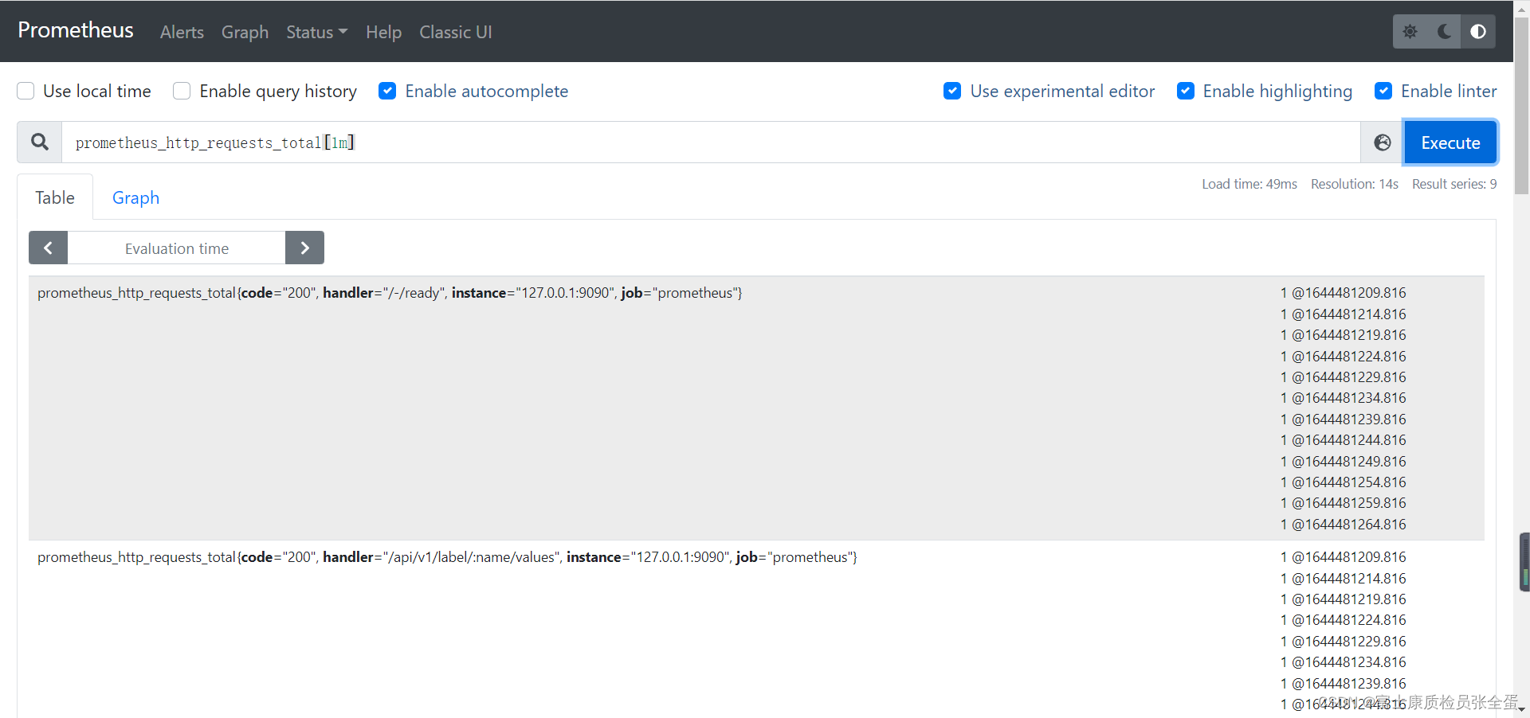Click the Prometheus brand link
1530x718 pixels.
[76, 30]
